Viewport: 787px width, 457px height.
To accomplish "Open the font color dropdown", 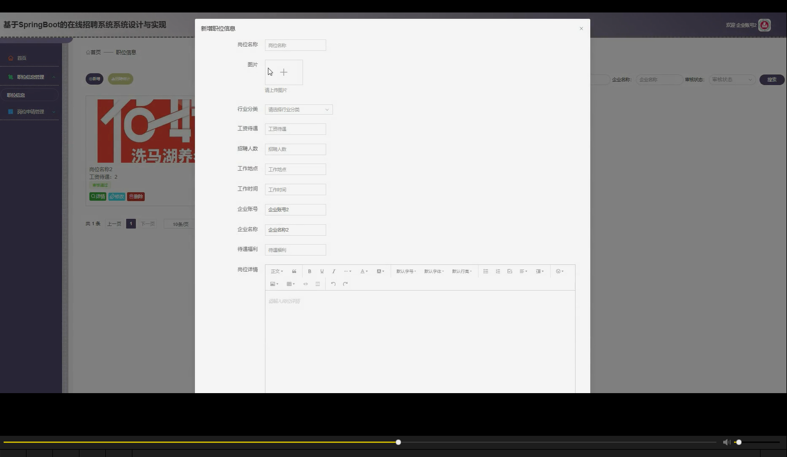I will 364,271.
